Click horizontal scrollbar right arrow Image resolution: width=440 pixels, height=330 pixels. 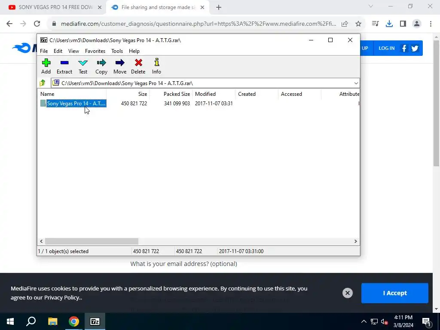[355, 241]
